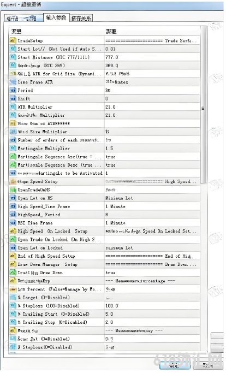226x373 pixels.
Task: Toggle the Martingale Sequence Asc true value
Action: [152, 157]
